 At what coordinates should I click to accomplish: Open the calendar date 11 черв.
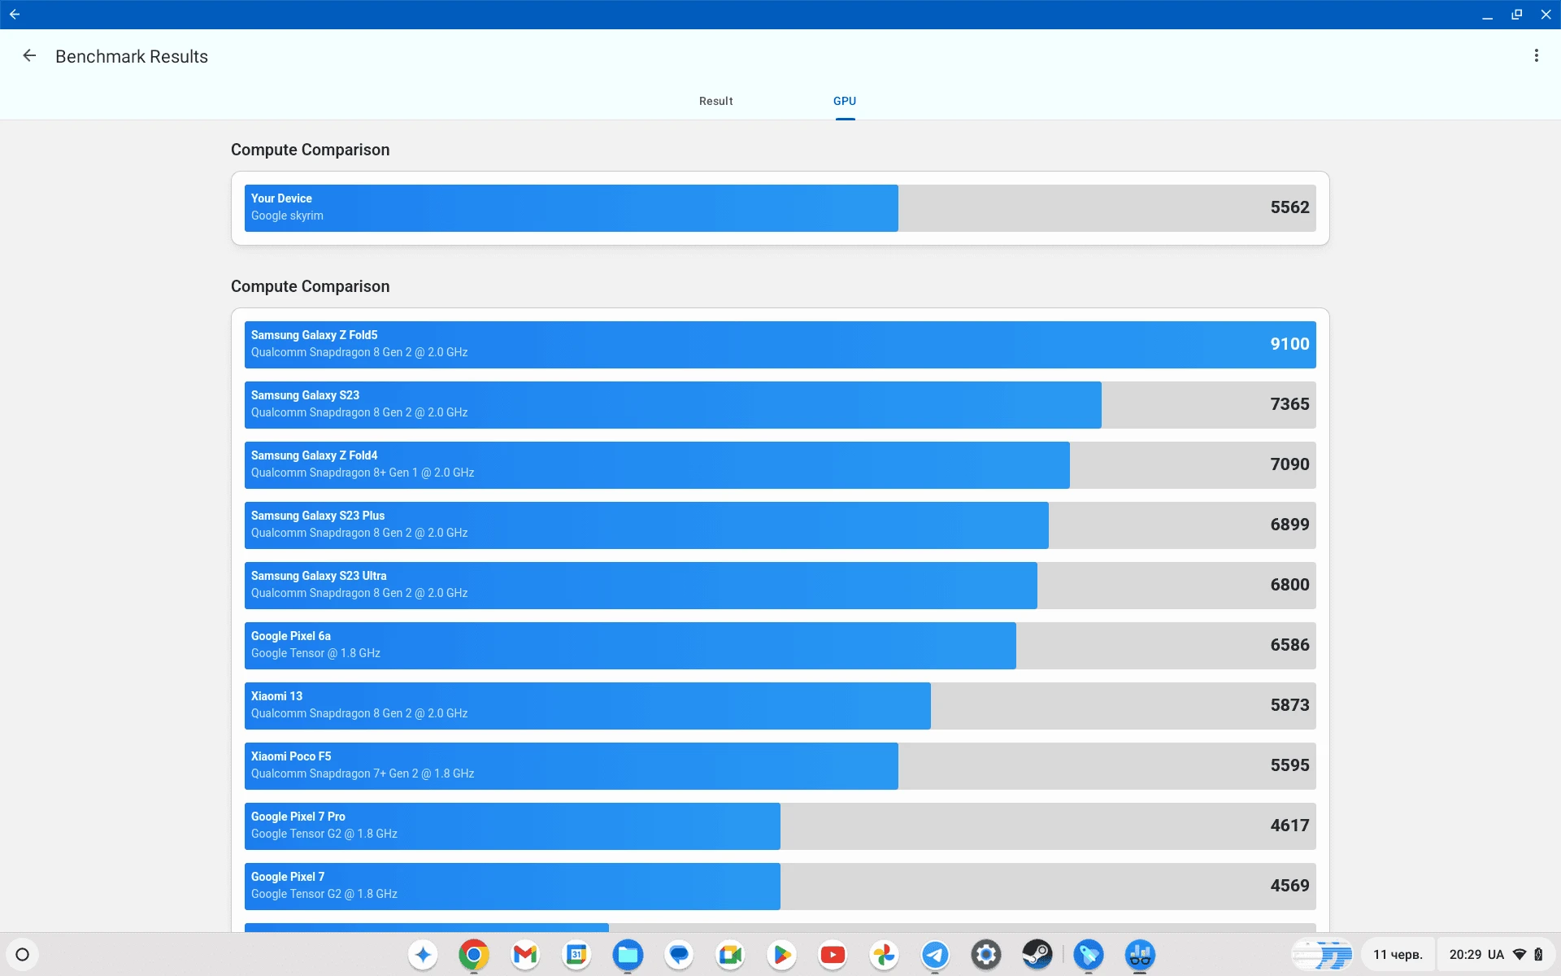click(x=1398, y=955)
